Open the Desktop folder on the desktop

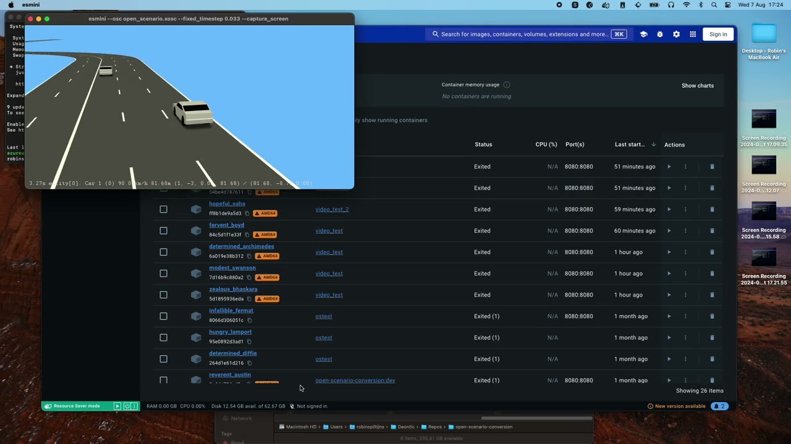coord(764,34)
